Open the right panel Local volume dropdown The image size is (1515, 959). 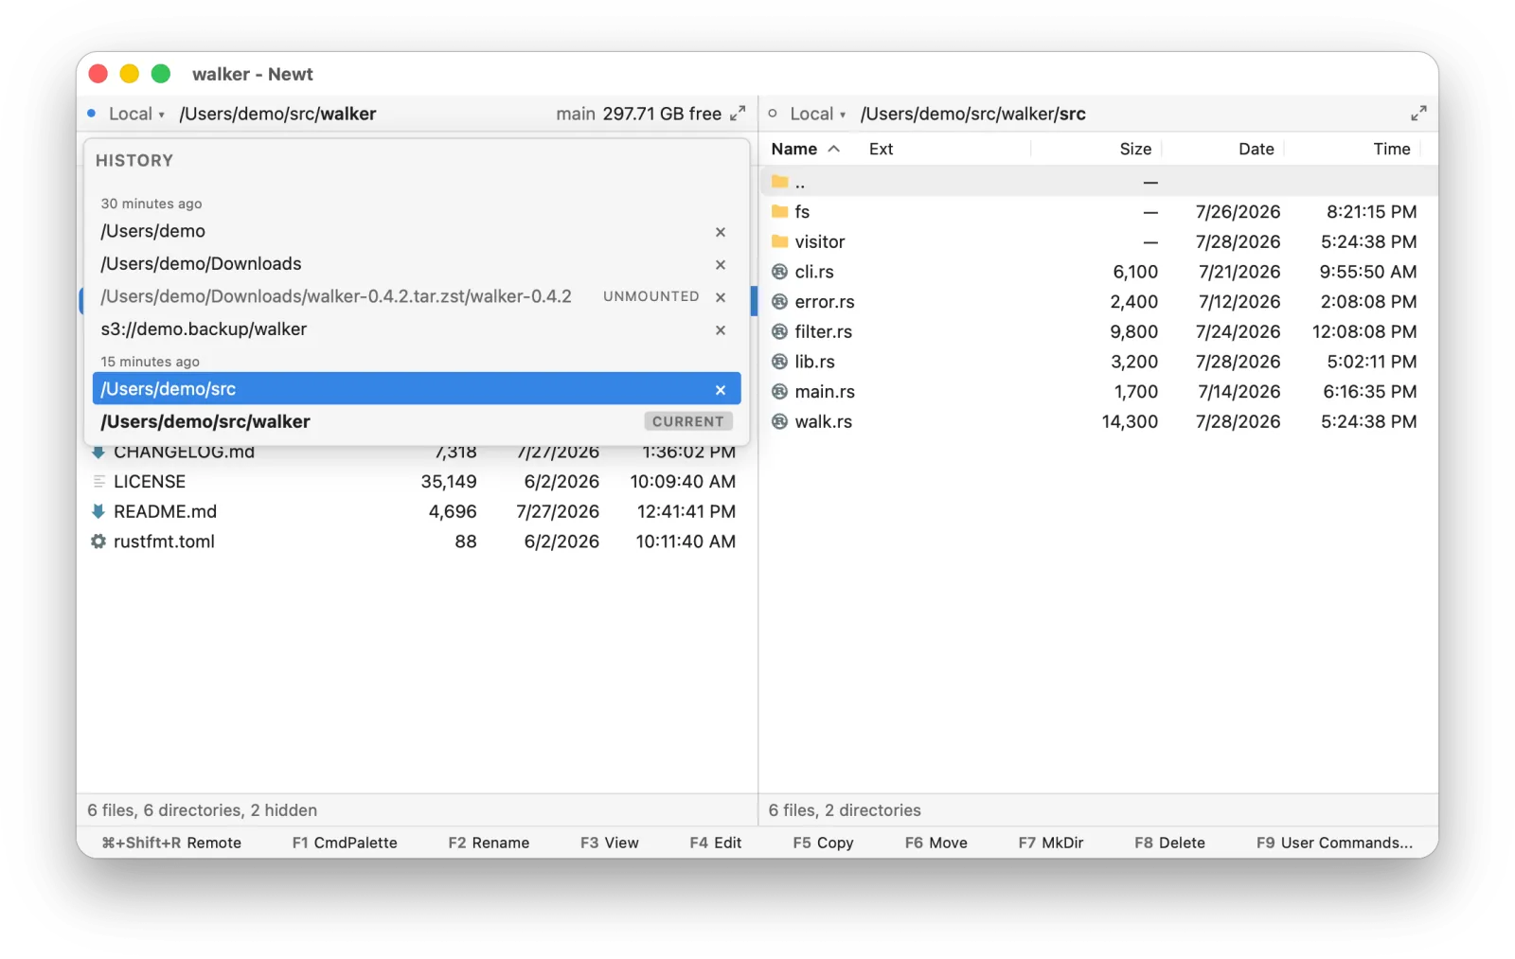[x=818, y=114]
